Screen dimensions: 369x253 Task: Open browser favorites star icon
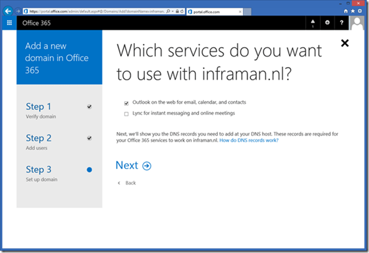pyautogui.click(x=353, y=11)
